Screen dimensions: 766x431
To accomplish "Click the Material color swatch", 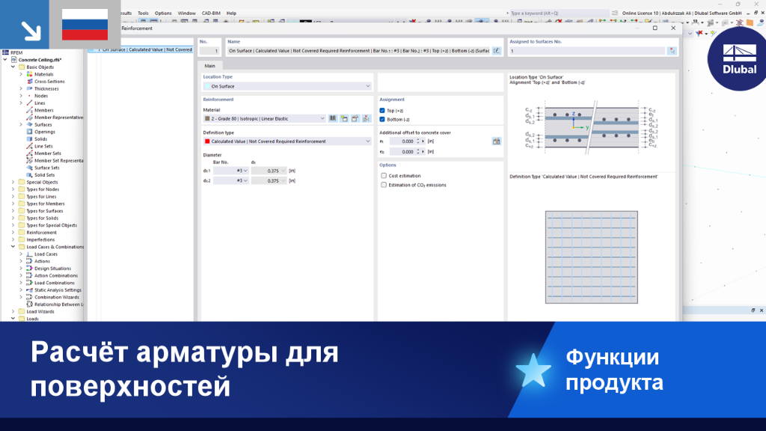I will (x=207, y=119).
